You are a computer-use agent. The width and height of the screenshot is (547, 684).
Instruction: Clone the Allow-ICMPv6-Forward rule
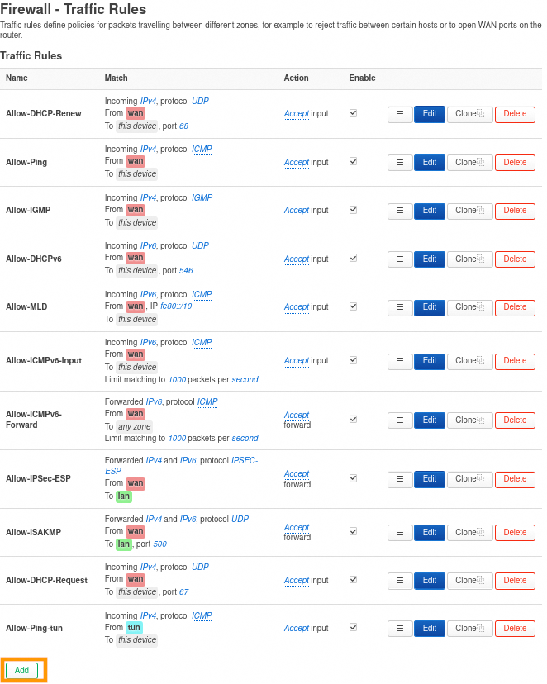469,420
